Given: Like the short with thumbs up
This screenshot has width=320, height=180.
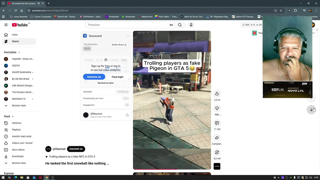Looking at the screenshot, I should coord(217,94).
